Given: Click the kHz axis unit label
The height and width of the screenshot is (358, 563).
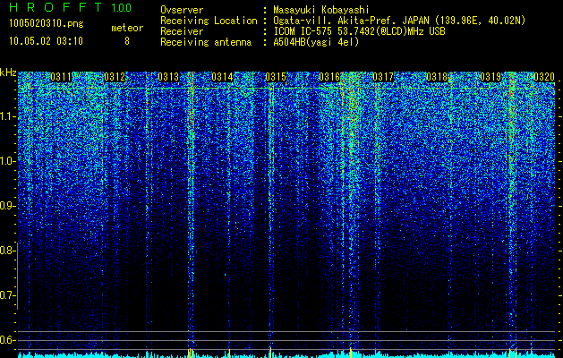Looking at the screenshot, I should (8, 72).
